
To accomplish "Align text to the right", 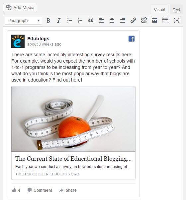I will click(123, 20).
